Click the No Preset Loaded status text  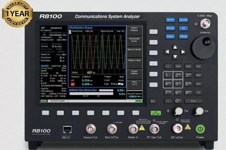coord(57,101)
